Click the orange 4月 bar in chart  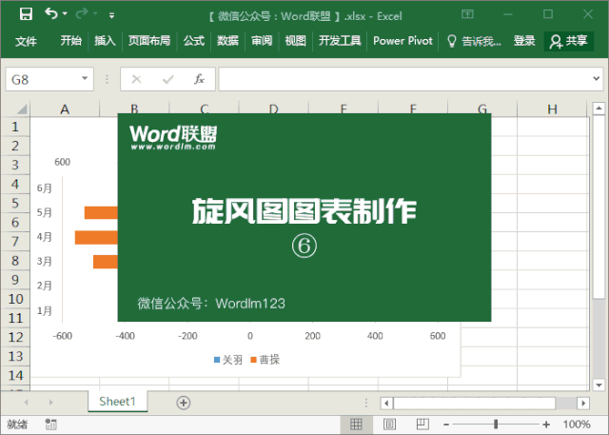[x=96, y=237]
